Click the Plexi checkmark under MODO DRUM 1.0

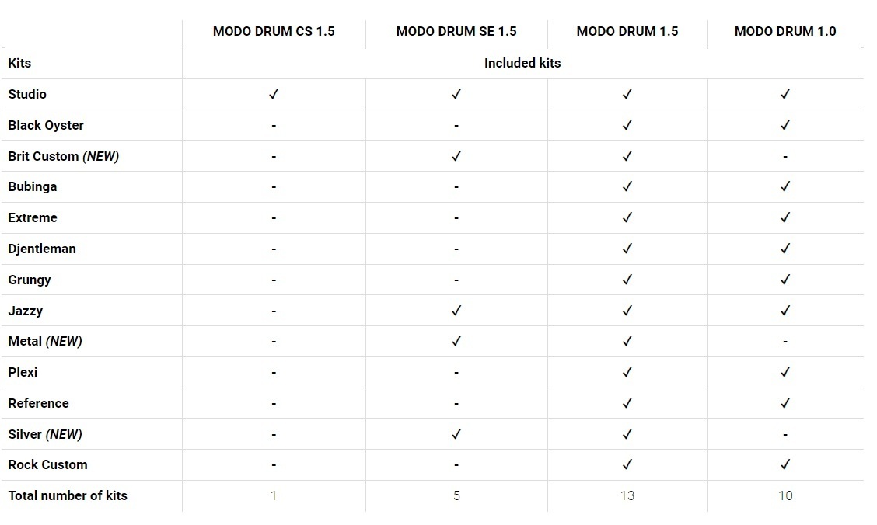(785, 372)
